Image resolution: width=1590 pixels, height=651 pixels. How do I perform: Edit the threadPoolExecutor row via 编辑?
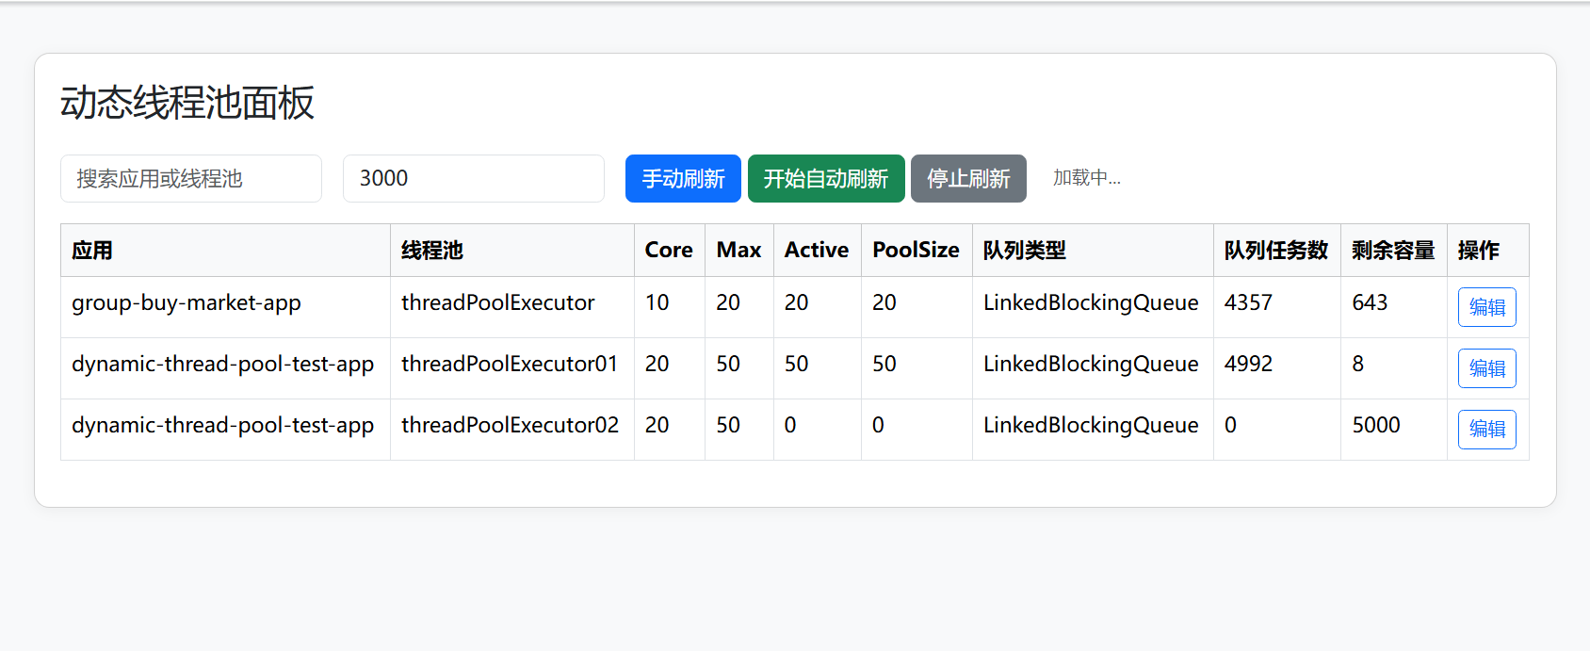(1486, 307)
